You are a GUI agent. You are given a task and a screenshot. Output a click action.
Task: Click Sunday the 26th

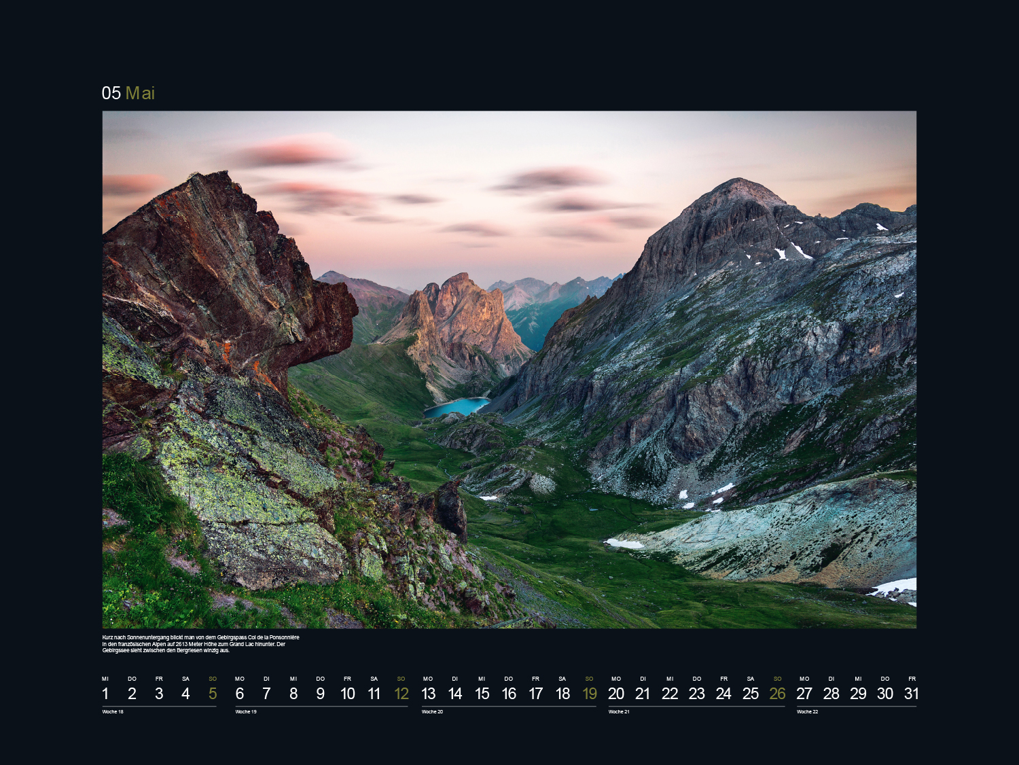click(x=777, y=694)
